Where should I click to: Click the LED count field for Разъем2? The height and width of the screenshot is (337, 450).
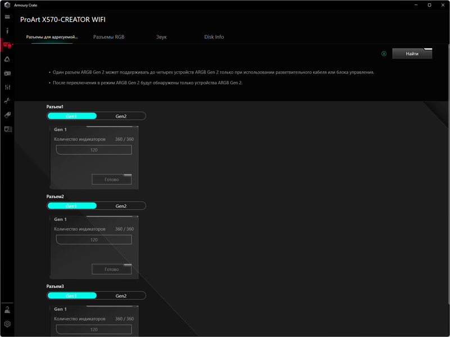[94, 239]
